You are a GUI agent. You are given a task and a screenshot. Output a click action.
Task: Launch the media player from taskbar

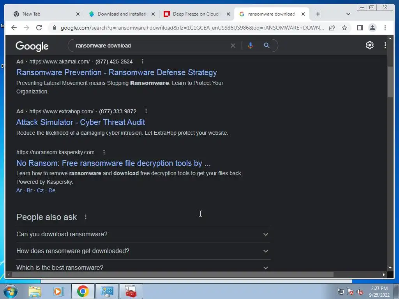click(58, 291)
